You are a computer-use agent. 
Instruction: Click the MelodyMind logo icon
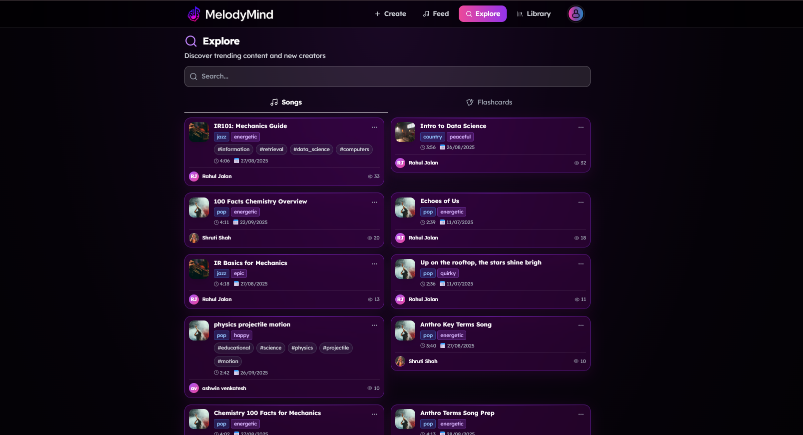(x=194, y=14)
